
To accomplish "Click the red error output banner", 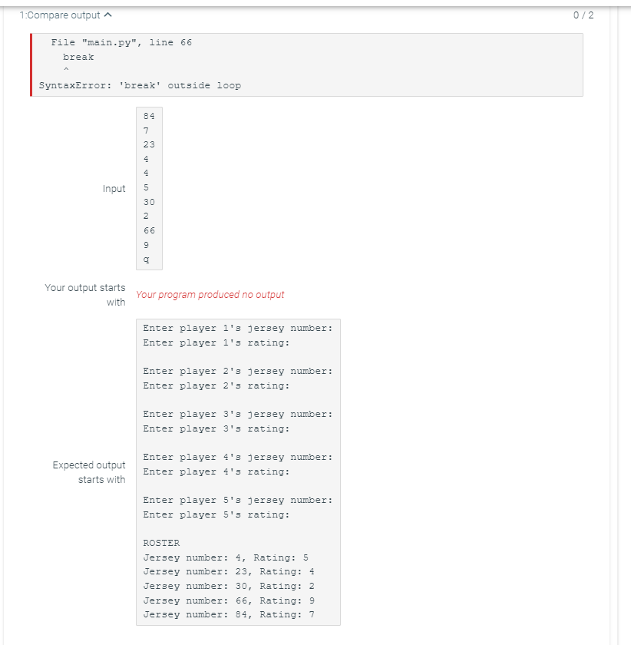I will (307, 64).
